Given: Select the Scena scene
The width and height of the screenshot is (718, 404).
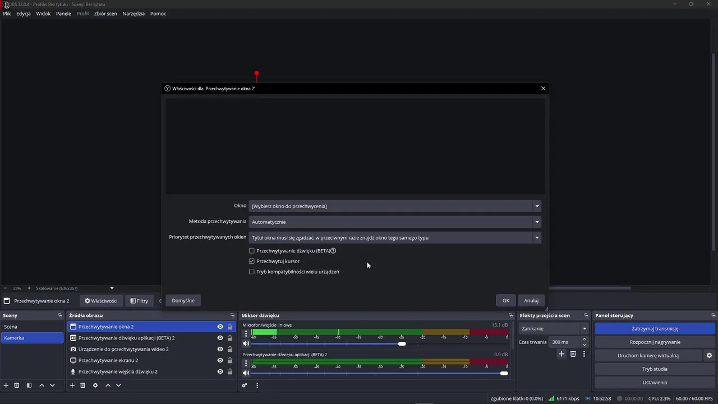Looking at the screenshot, I should pos(33,327).
